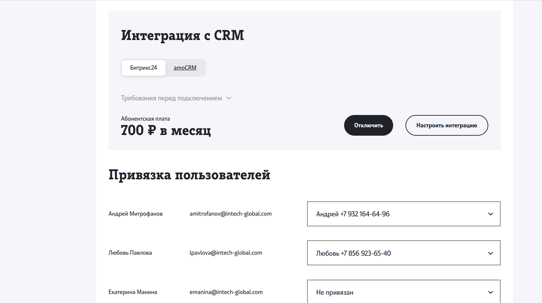Open phone dropdown for Любовь Павлова
The image size is (542, 303).
point(404,253)
